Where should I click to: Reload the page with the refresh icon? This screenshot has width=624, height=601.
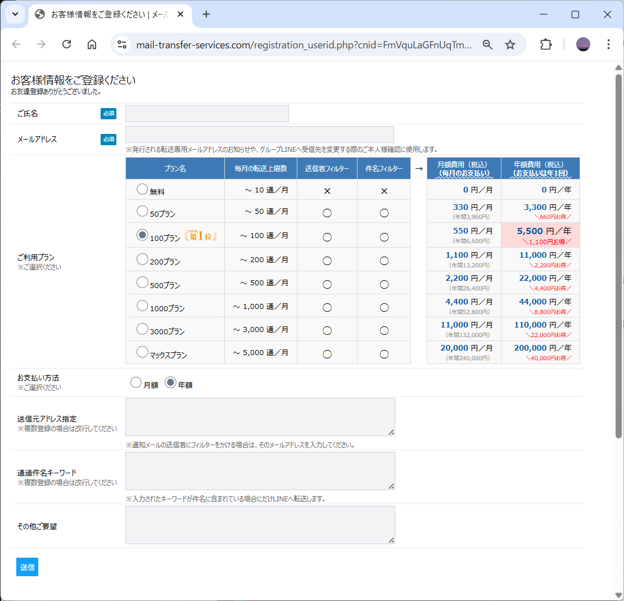(66, 44)
